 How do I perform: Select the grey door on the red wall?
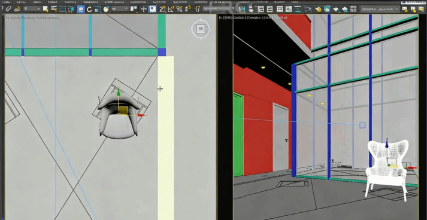click(280, 137)
